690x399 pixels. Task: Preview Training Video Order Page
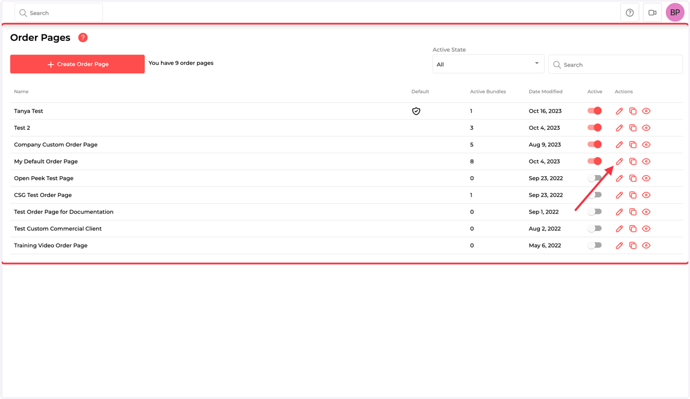coord(646,246)
